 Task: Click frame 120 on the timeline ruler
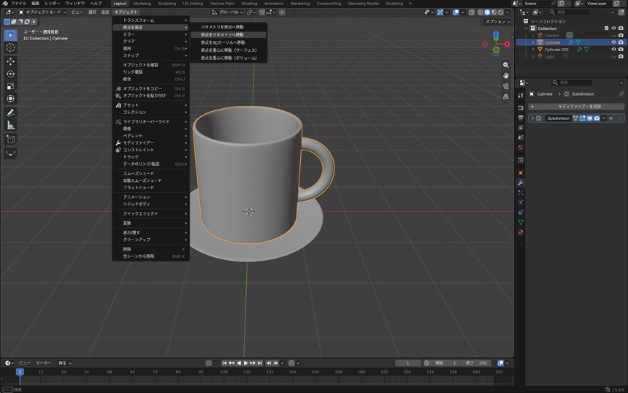coord(247,372)
